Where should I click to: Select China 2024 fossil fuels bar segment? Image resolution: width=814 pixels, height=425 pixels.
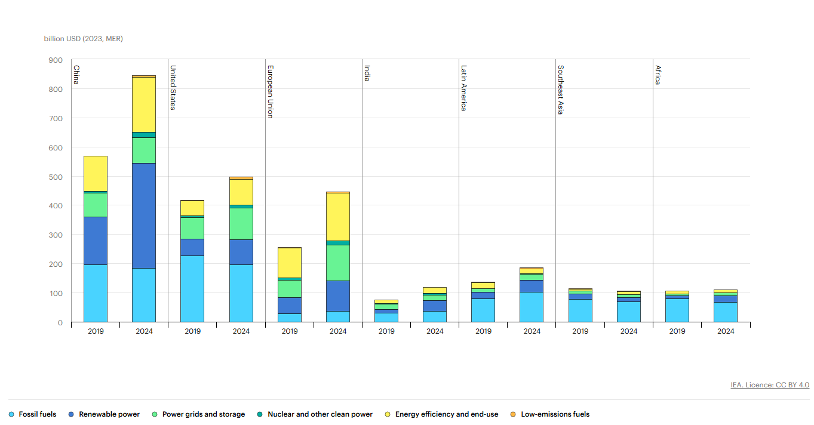144,295
